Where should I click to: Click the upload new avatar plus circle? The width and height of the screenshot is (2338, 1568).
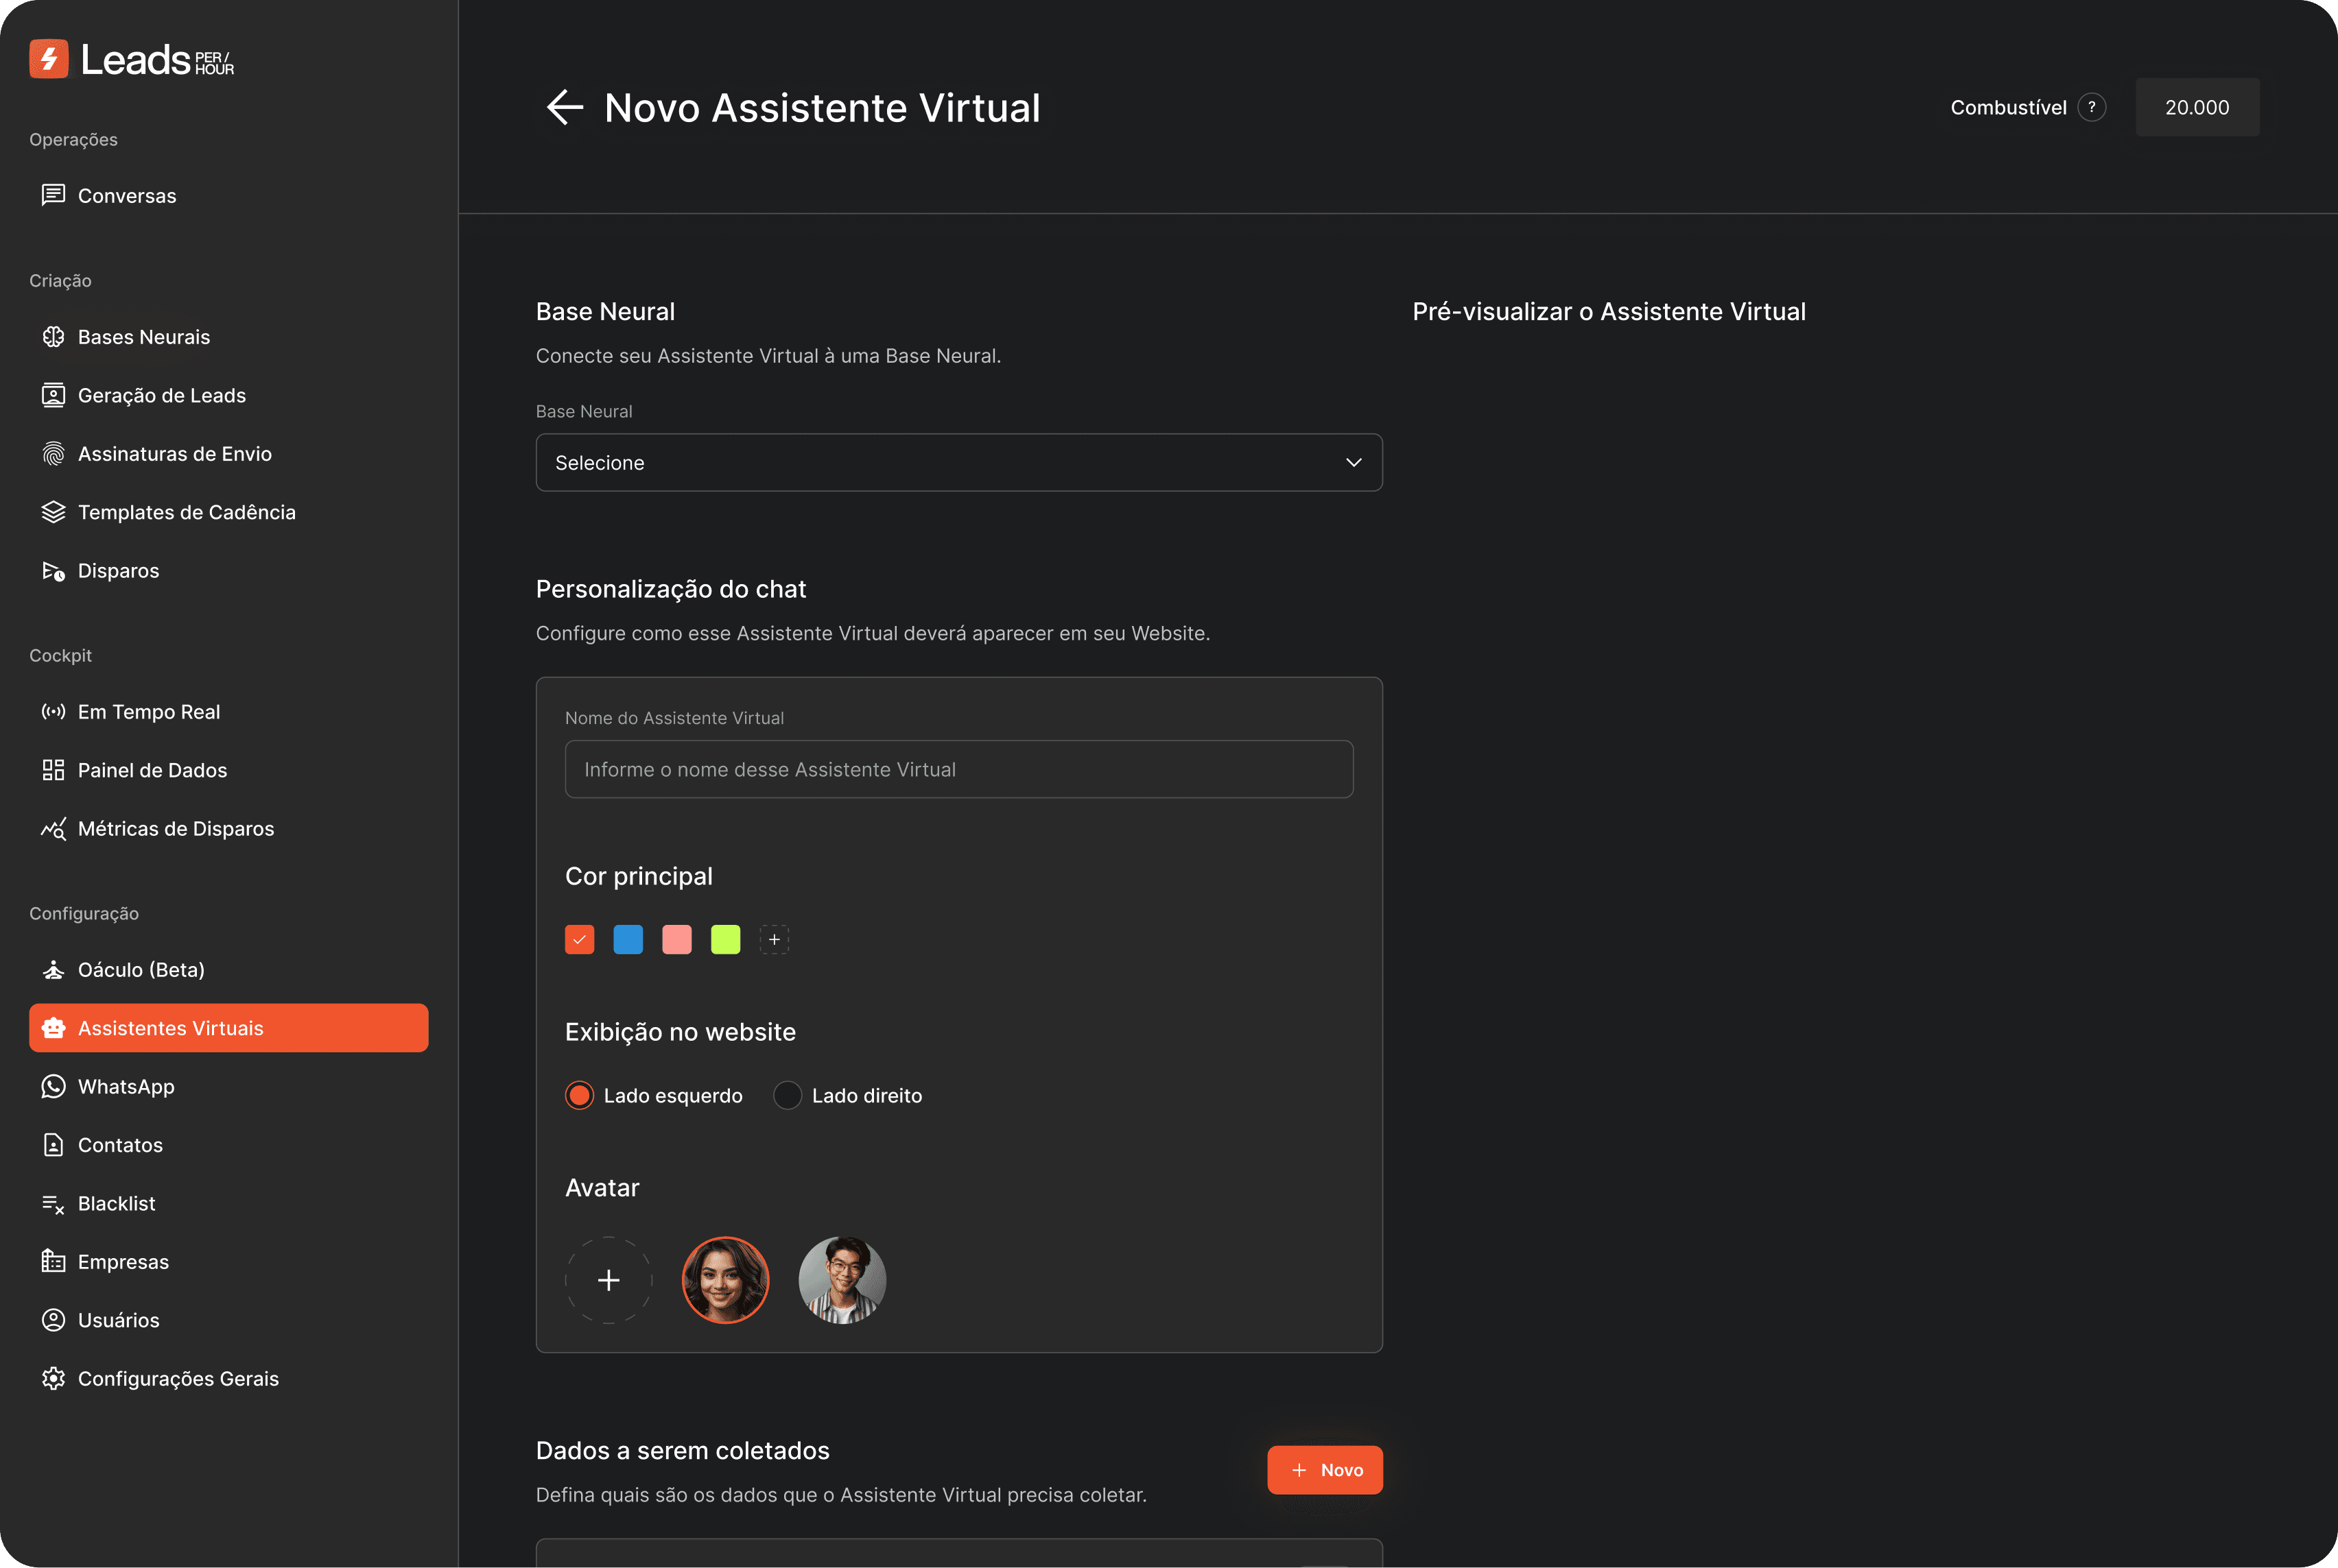pyautogui.click(x=609, y=1280)
